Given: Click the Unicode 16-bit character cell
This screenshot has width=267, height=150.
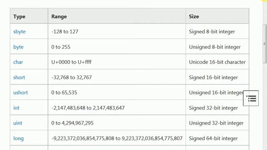Looking at the screenshot, I should point(217,62).
